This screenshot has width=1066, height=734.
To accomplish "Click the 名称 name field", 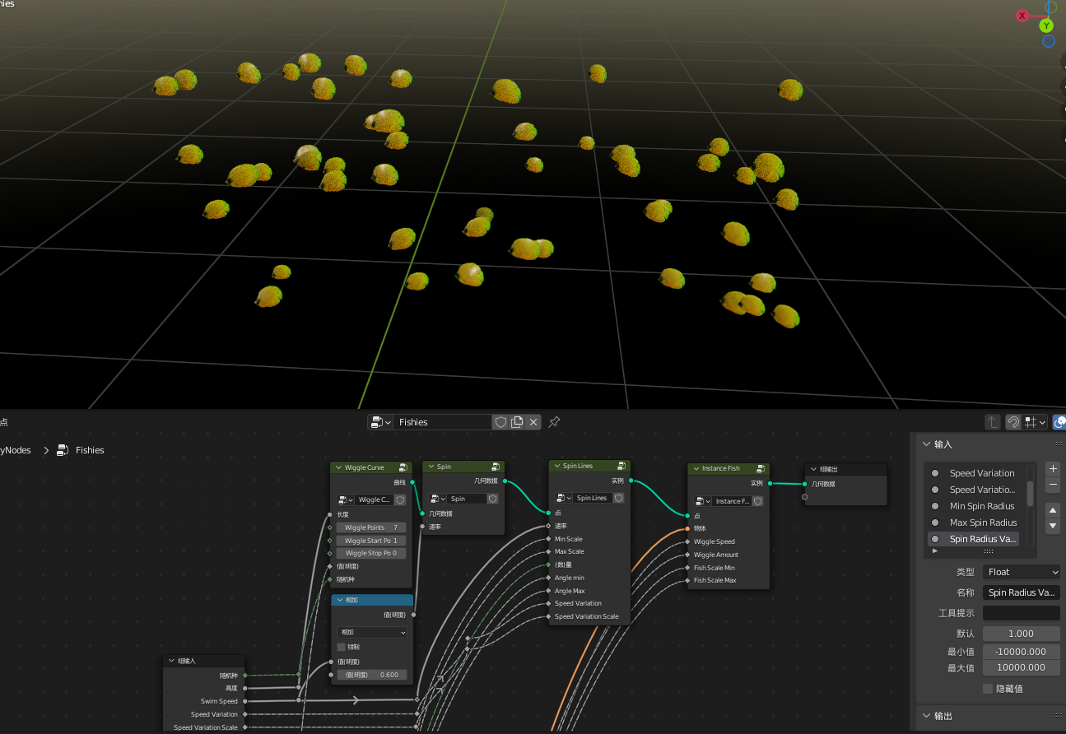I will [x=1022, y=592].
